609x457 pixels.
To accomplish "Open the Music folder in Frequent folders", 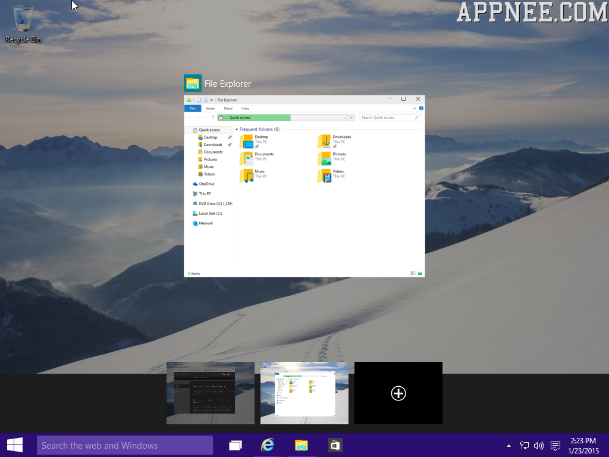I will point(253,176).
